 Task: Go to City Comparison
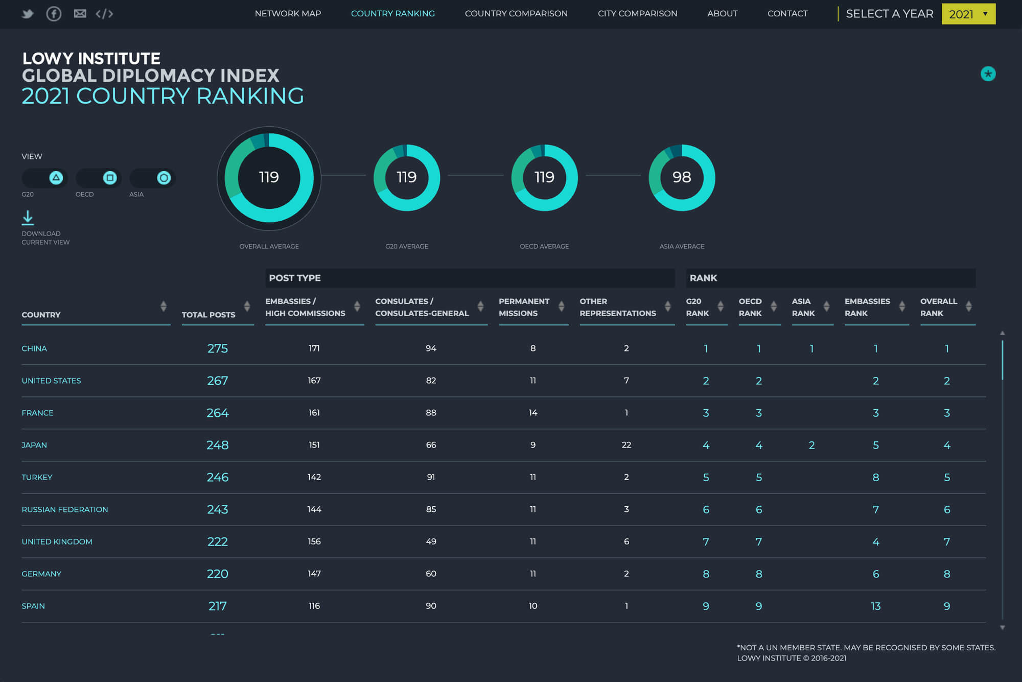tap(637, 14)
